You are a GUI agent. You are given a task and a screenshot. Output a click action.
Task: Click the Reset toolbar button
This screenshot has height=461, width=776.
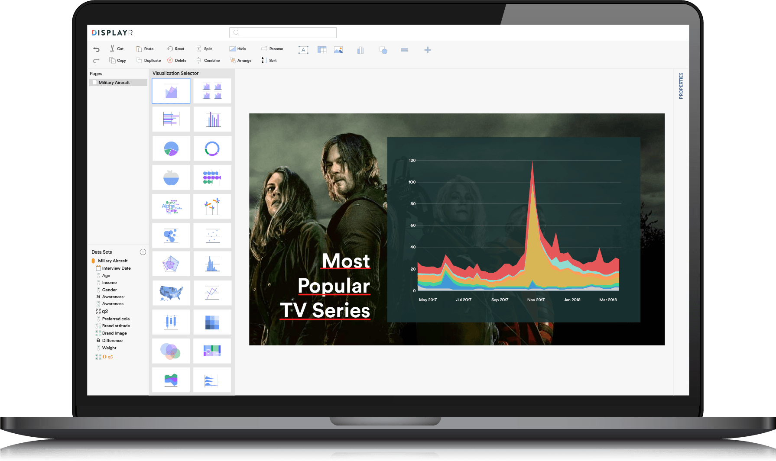point(175,49)
